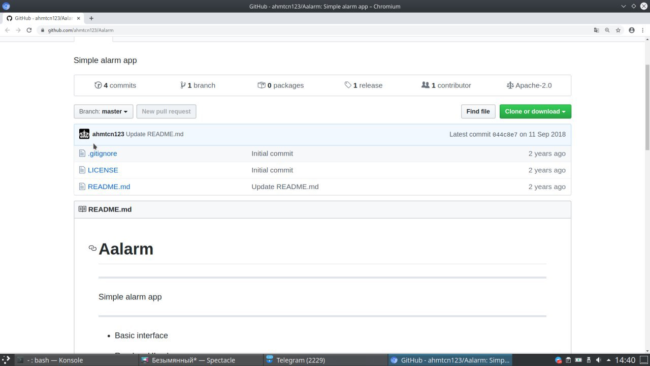Open a new tab with the plus button
The height and width of the screenshot is (366, 650).
tap(91, 18)
